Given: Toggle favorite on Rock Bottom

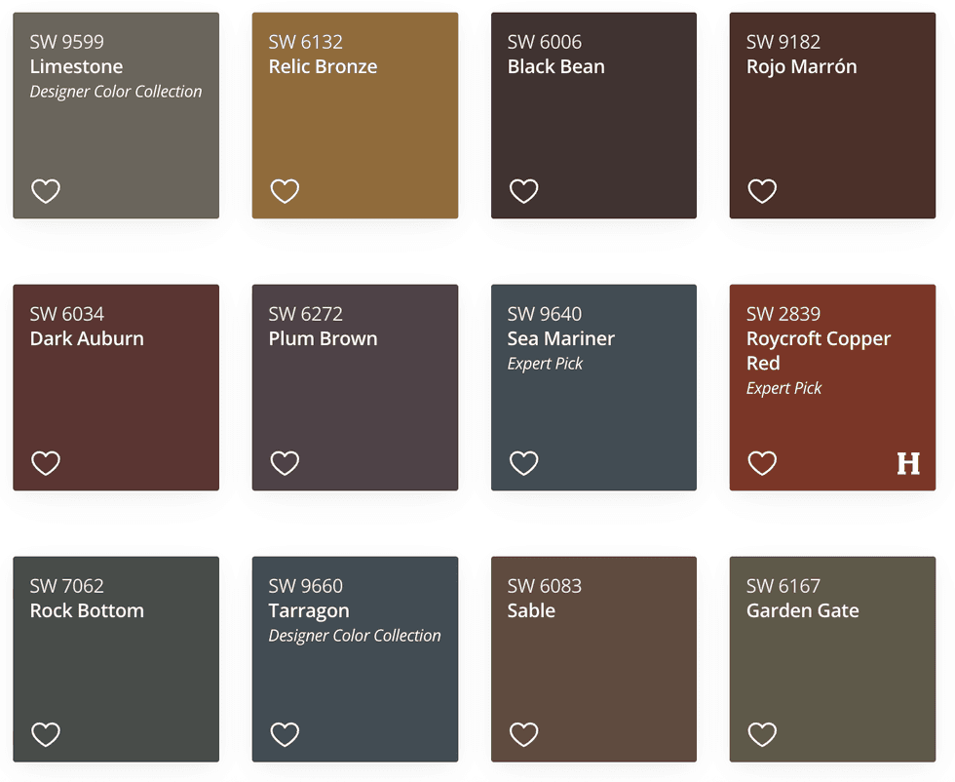Looking at the screenshot, I should [x=45, y=734].
